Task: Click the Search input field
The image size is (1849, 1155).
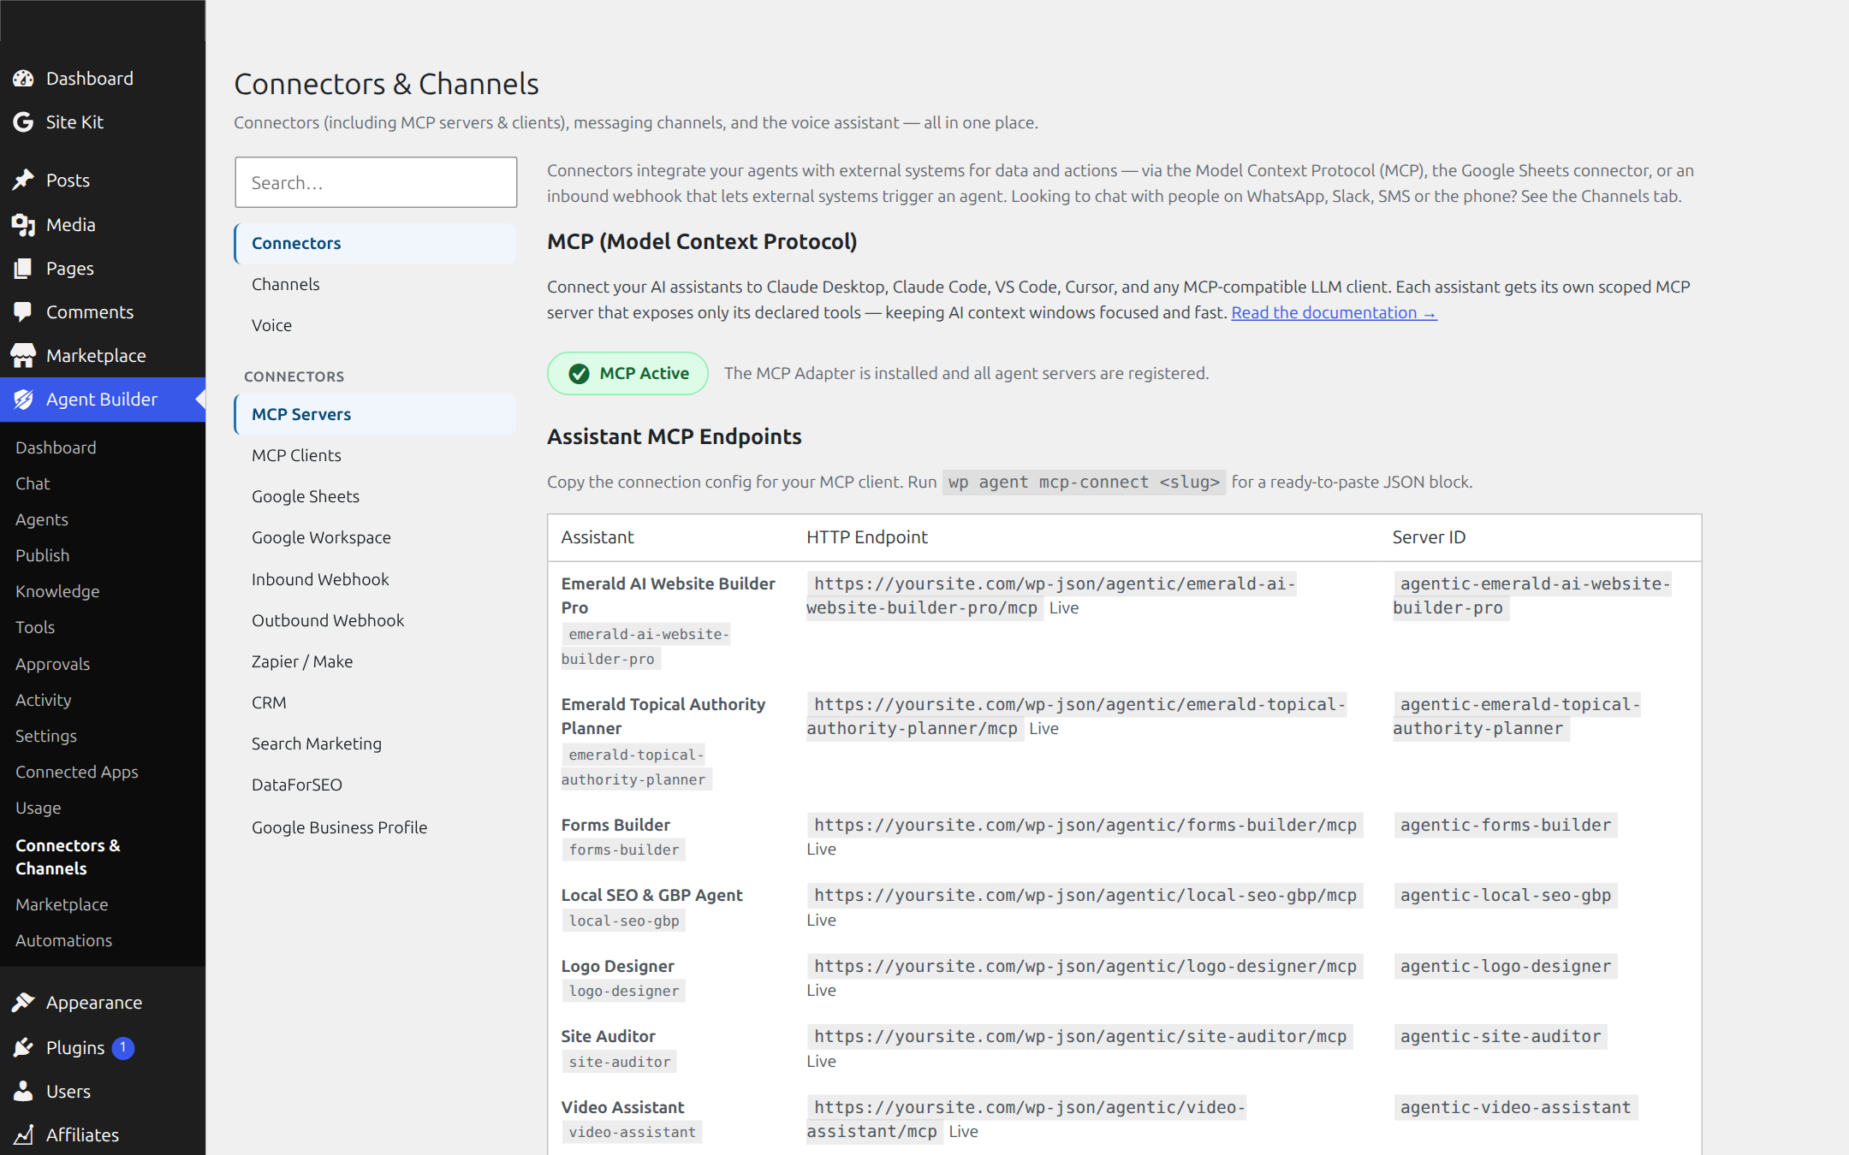Action: (376, 182)
